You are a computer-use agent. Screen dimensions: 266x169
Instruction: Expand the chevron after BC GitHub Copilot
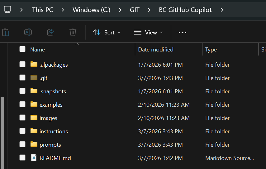click(x=222, y=10)
